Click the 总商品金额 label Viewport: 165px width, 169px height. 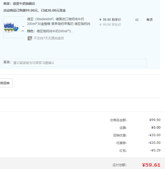118,120
